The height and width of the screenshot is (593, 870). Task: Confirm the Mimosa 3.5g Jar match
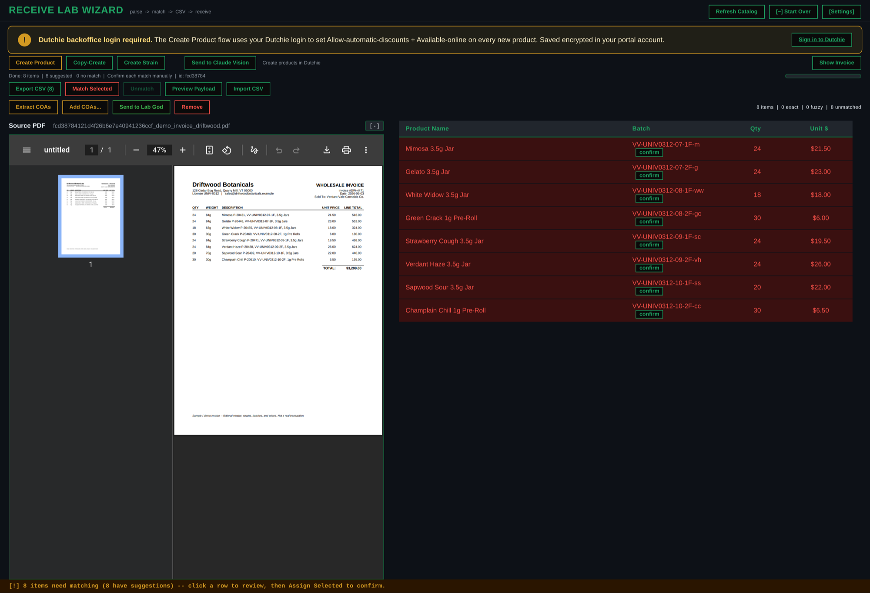click(649, 152)
